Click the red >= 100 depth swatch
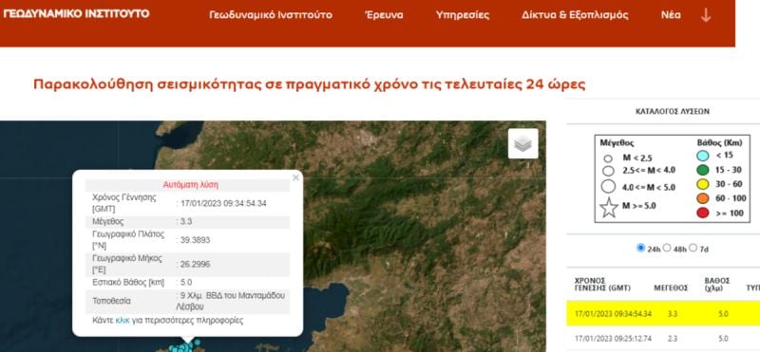Screen dimensions: 760x352 (x=703, y=213)
